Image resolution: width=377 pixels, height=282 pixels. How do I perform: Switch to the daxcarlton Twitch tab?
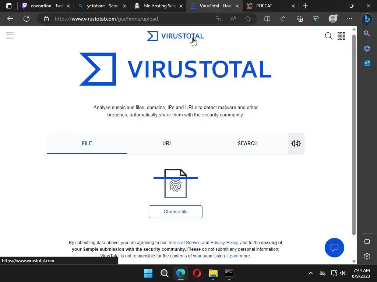pos(45,6)
